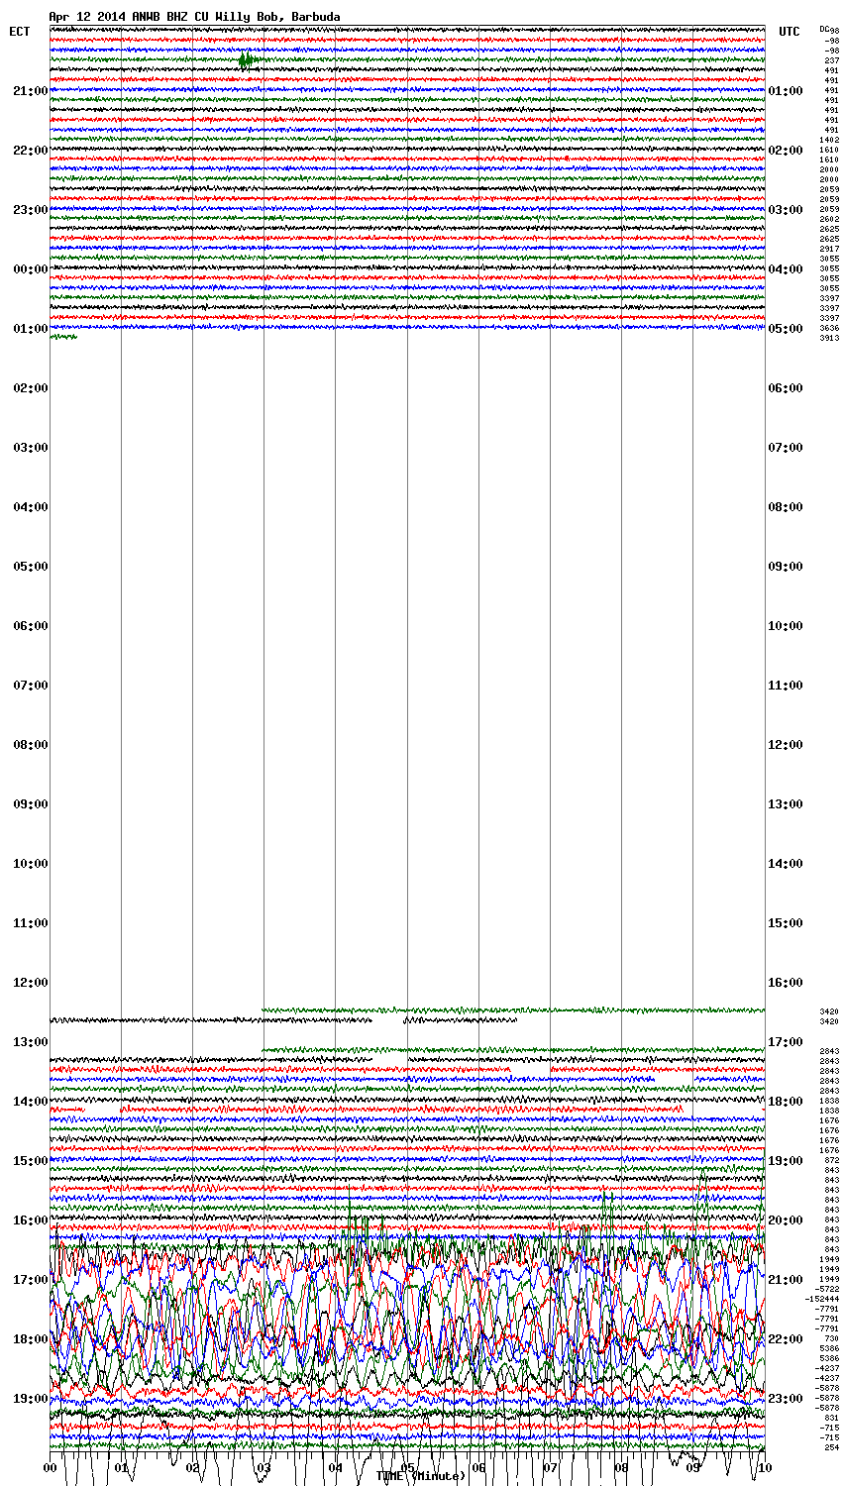Click the UTC 06:00 time label
Image resolution: width=844 pixels, height=1486 pixels.
click(x=786, y=388)
